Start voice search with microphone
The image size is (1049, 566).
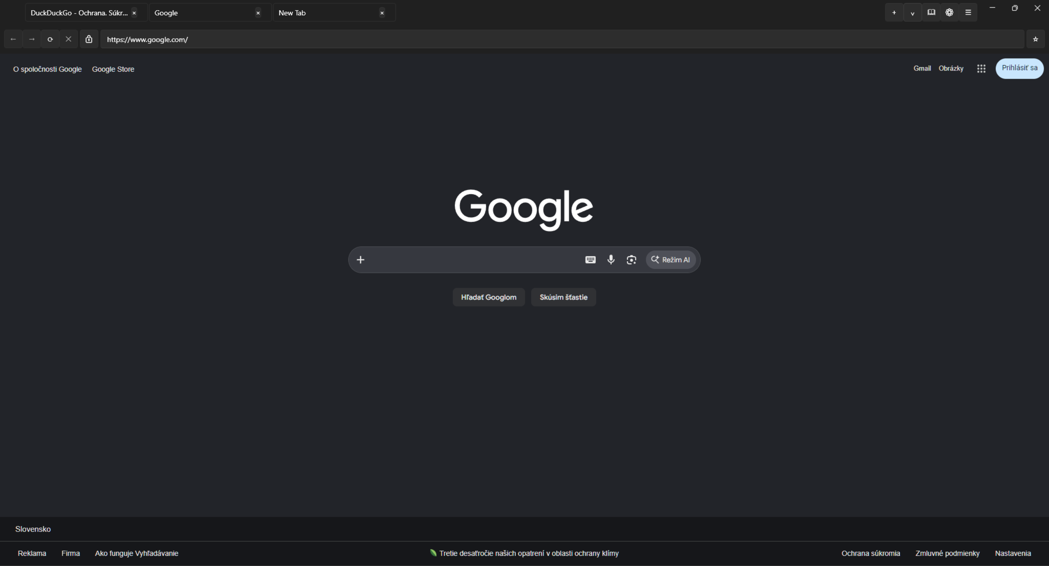[x=611, y=260]
